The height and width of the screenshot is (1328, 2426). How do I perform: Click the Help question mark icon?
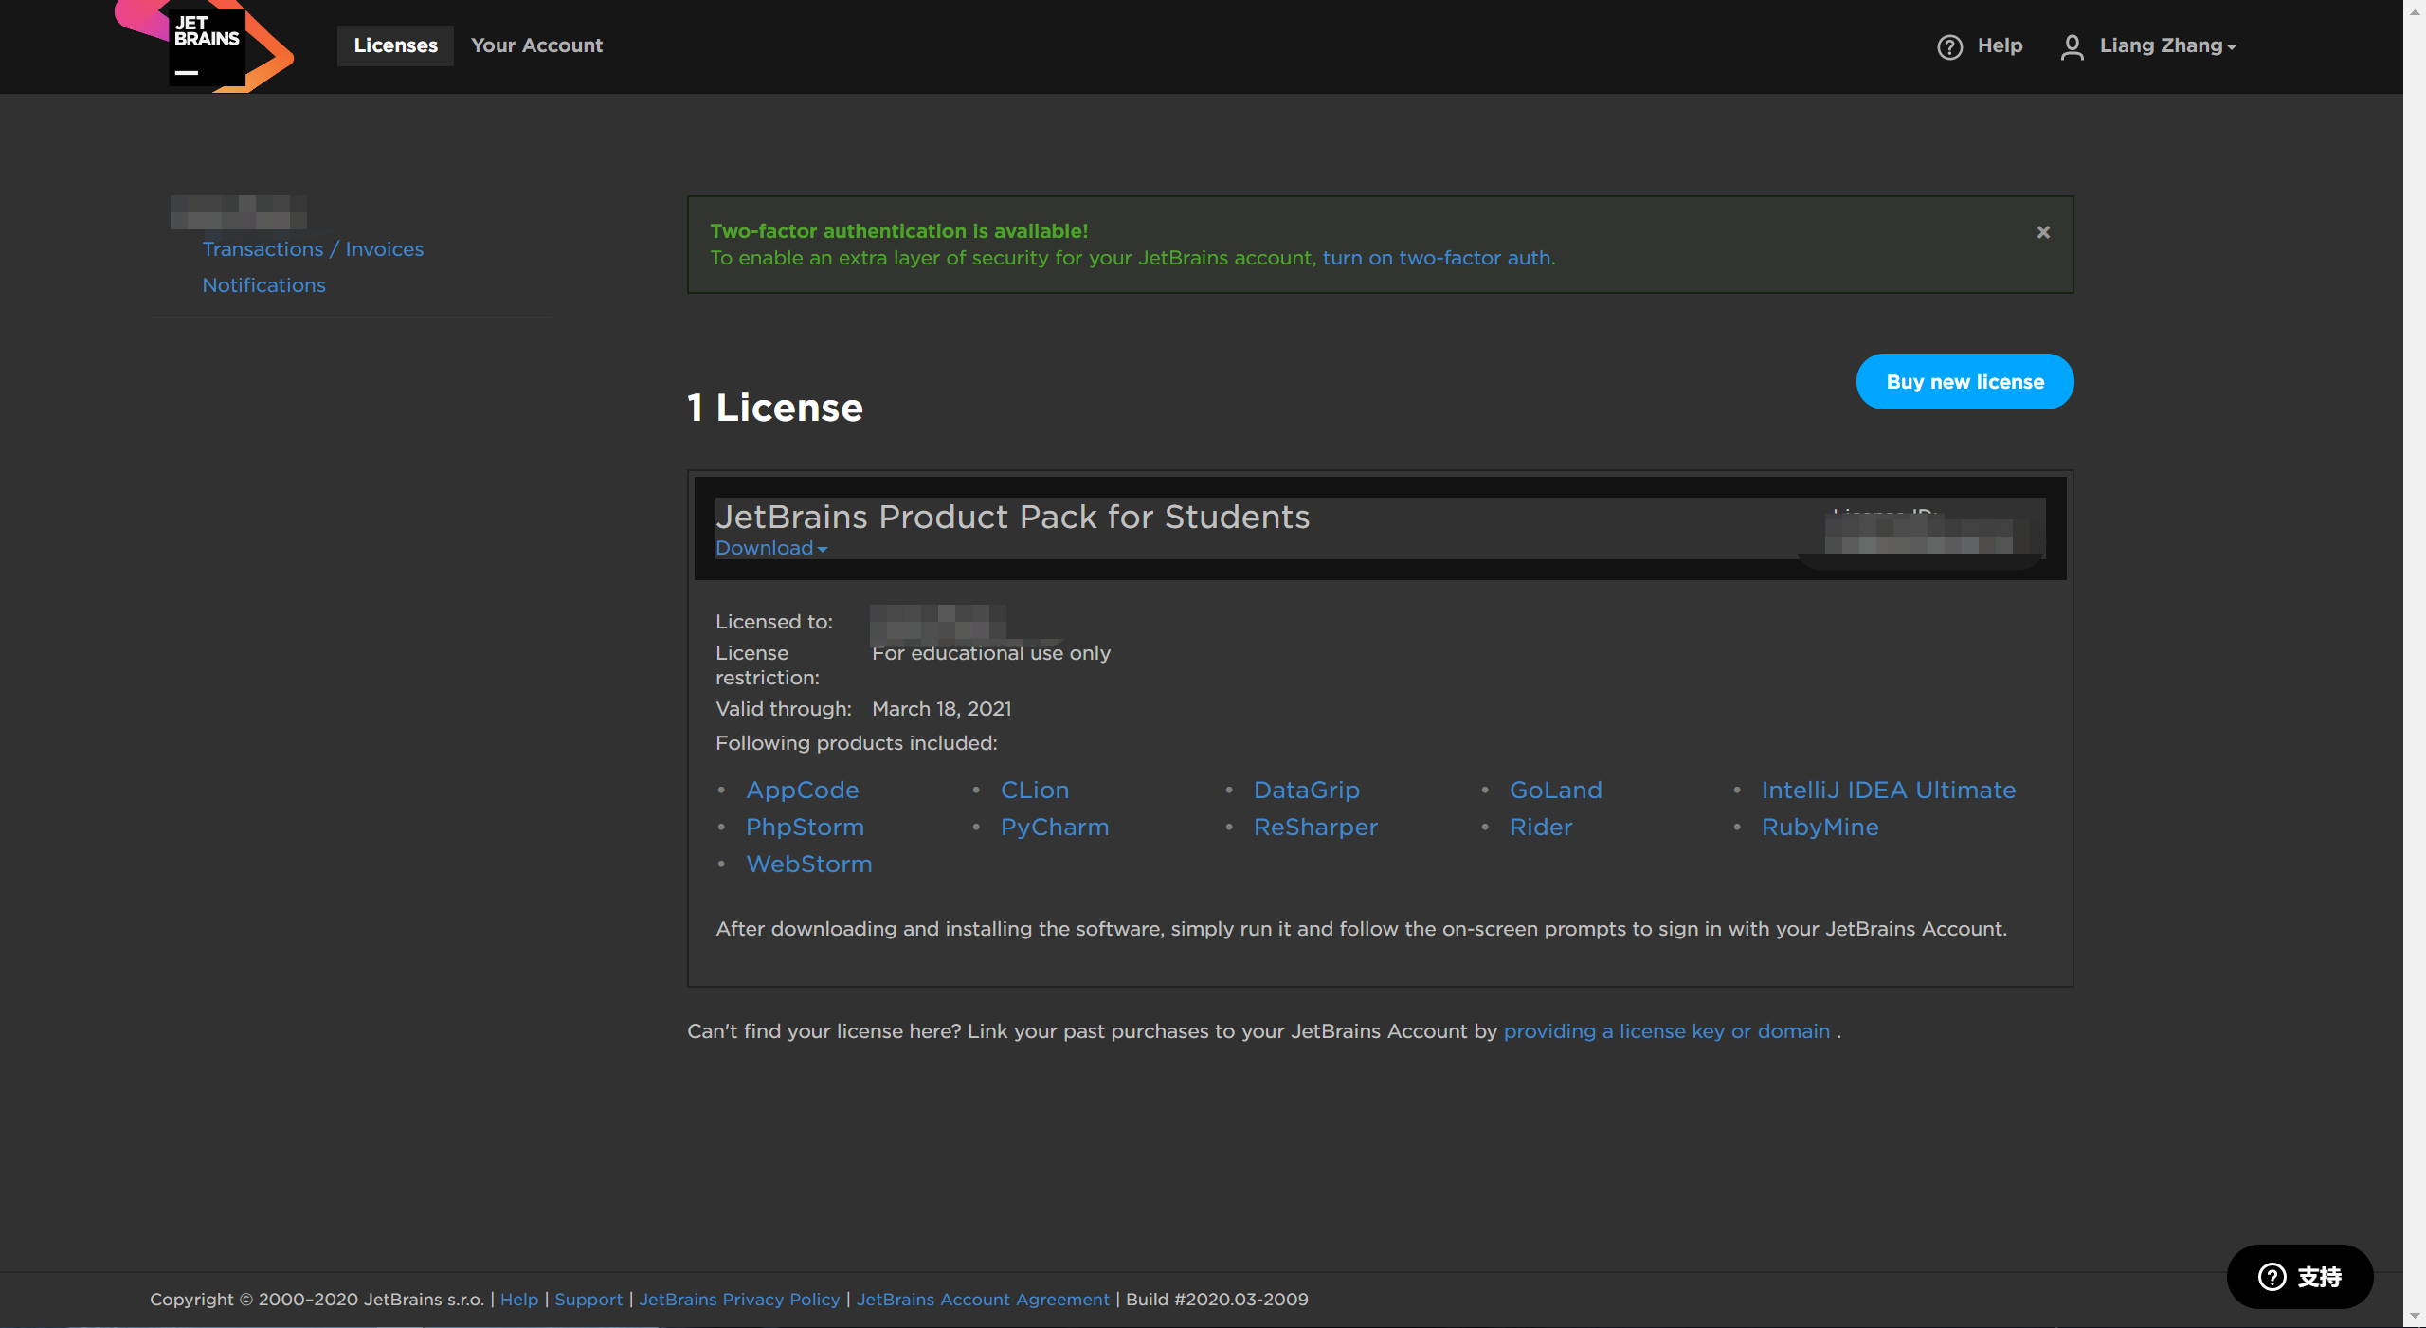point(1949,46)
